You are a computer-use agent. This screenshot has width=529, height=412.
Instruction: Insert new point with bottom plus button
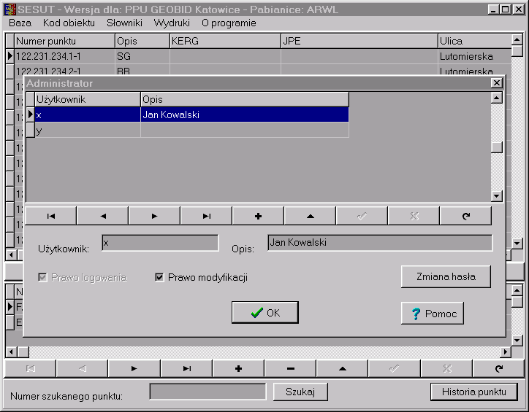point(238,369)
